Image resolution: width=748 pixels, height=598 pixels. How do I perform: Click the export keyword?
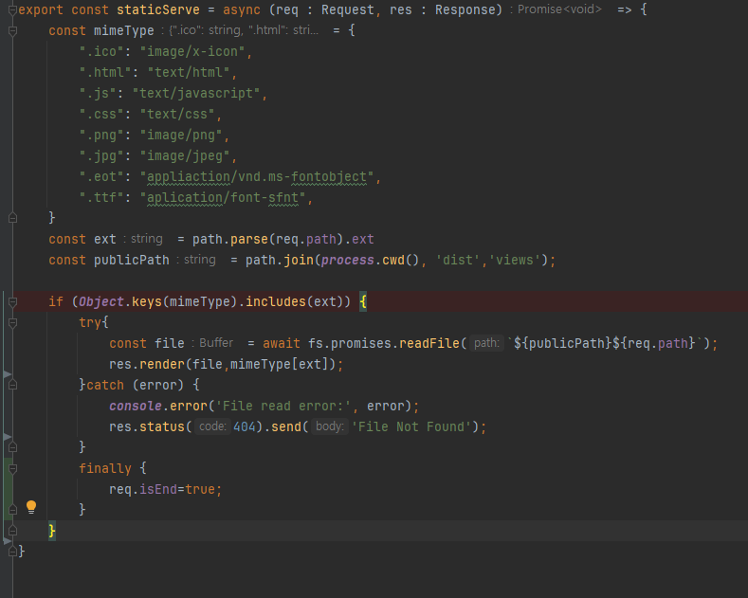(41, 10)
